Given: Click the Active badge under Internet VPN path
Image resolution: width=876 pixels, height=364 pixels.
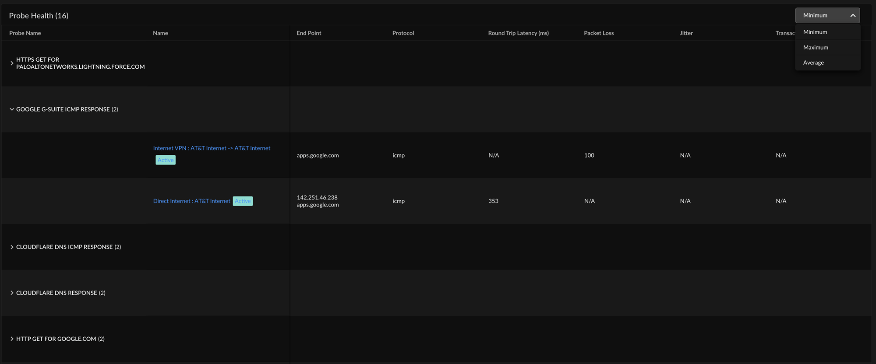Looking at the screenshot, I should pyautogui.click(x=166, y=160).
